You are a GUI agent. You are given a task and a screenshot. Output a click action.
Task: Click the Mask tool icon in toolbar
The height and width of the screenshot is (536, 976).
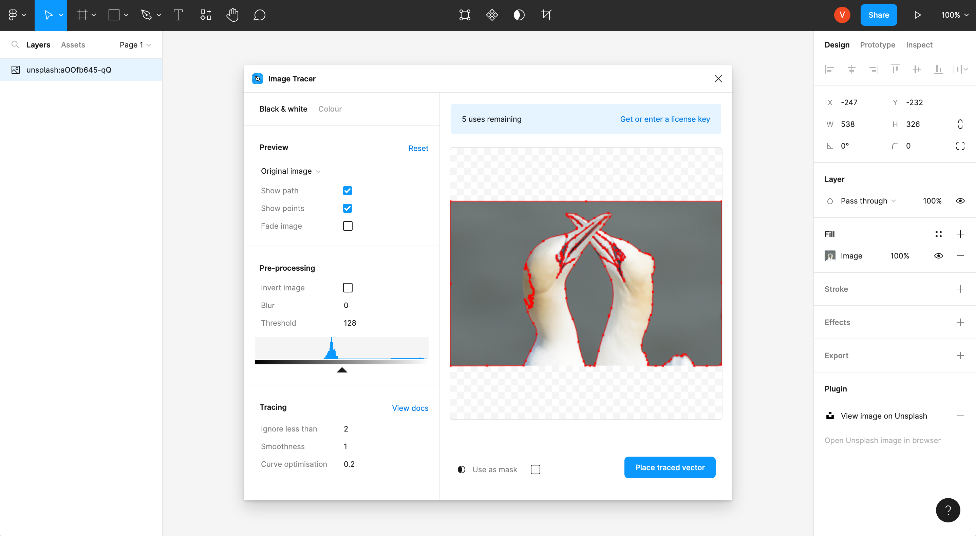(x=519, y=15)
